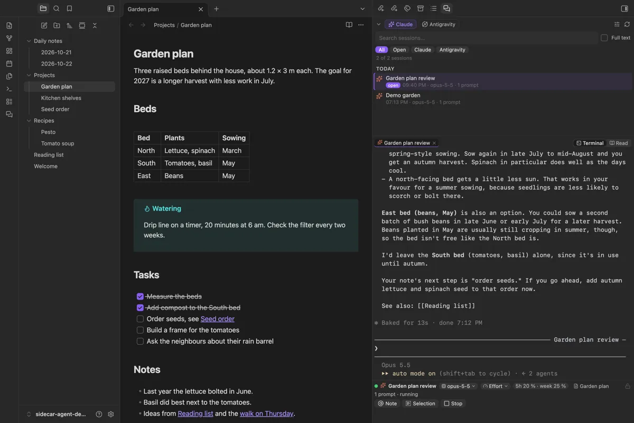Follow the 'Seed order' link in Tasks
The height and width of the screenshot is (423, 634).
point(218,319)
